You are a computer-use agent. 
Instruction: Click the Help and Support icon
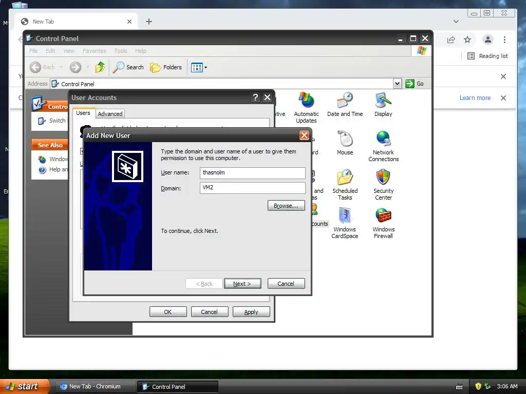tap(42, 170)
